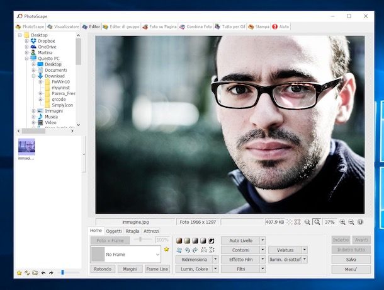Select the immagine thumbnail in the file panel
This screenshot has height=290, width=384.
pyautogui.click(x=26, y=148)
